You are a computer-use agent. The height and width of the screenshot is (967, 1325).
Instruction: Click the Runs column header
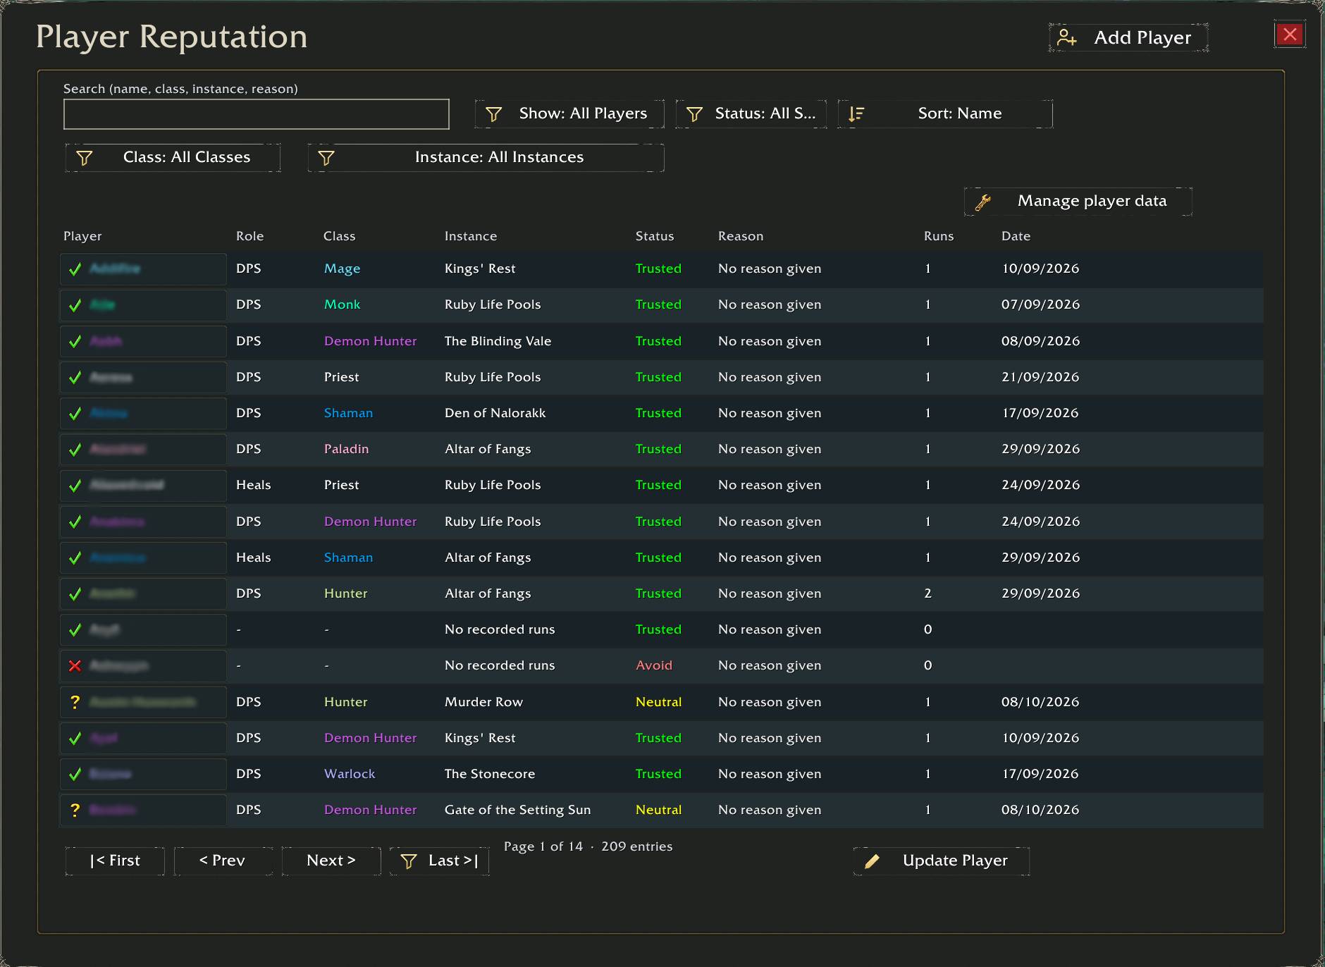click(x=939, y=236)
